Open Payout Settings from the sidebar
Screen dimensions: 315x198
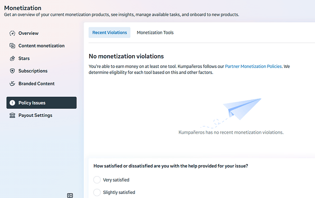pos(35,115)
